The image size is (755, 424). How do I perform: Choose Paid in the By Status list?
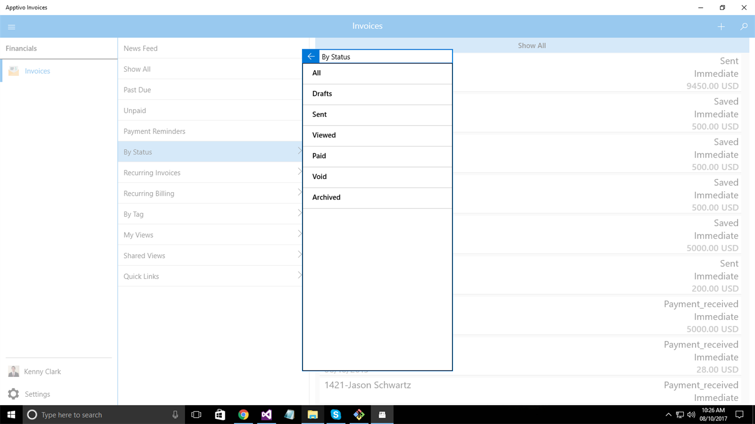[x=377, y=156]
